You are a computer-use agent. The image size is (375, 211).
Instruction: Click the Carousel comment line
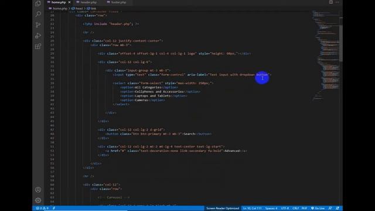pos(114,198)
